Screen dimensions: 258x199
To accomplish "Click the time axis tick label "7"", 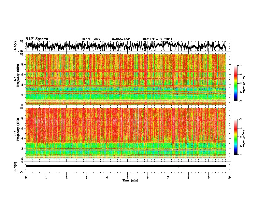I will coord(168,178).
